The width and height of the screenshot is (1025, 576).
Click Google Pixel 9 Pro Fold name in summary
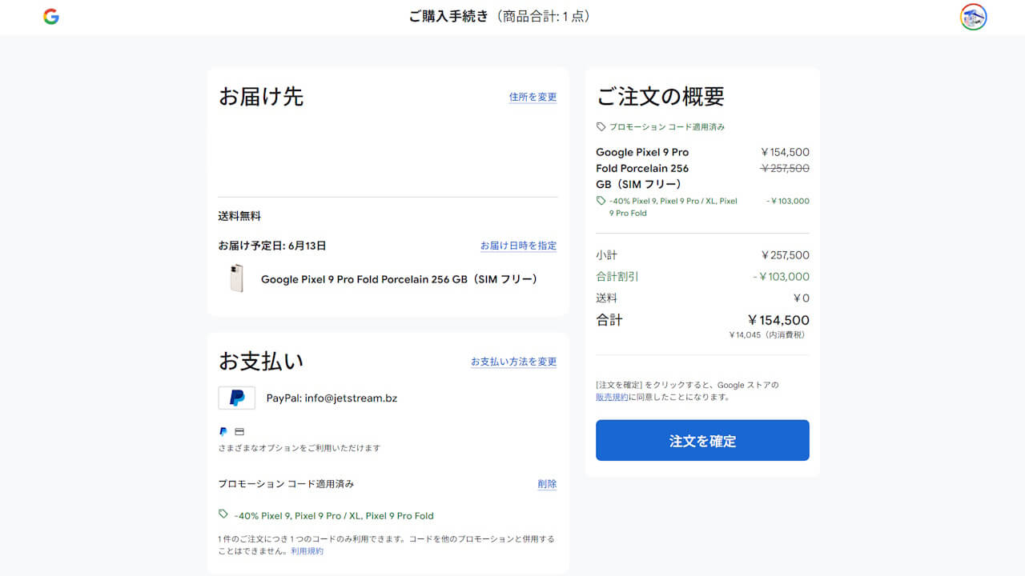tap(642, 168)
